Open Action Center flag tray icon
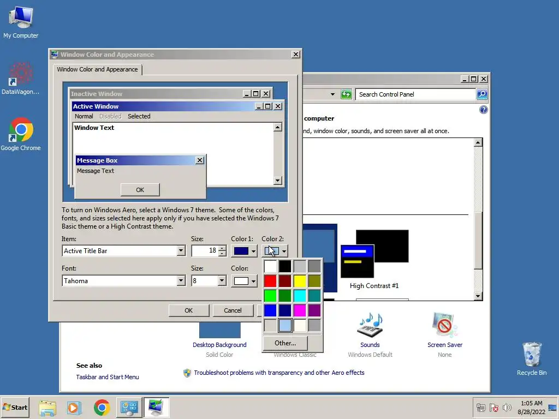 coord(493,408)
